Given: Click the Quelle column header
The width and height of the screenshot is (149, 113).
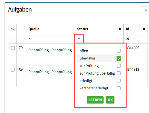Looking at the screenshot, I should coord(34,29).
